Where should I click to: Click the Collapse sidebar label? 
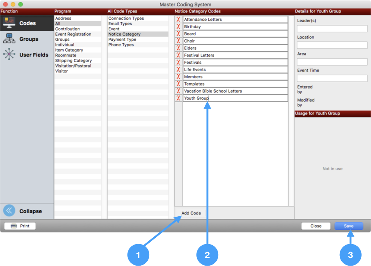click(31, 211)
